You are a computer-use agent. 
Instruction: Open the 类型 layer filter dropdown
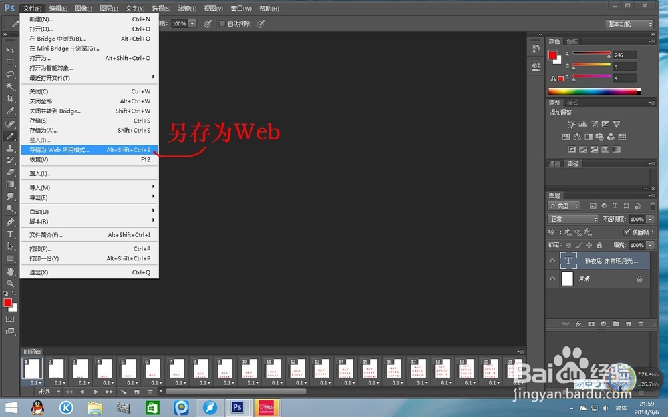(564, 206)
